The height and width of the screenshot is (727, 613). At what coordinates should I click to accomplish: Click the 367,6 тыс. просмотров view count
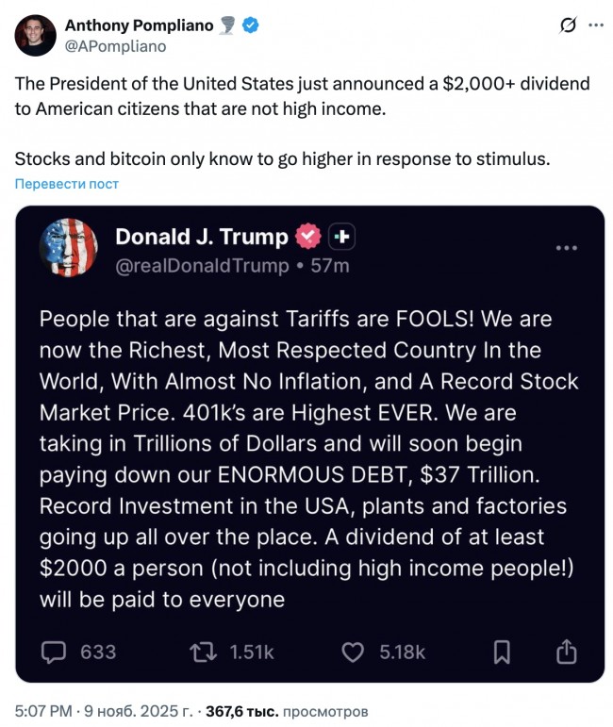pyautogui.click(x=287, y=711)
